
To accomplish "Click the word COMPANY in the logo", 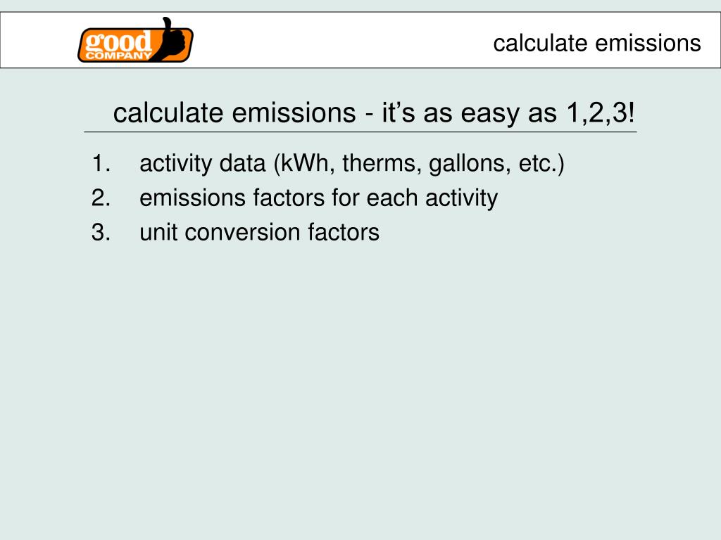I will (x=118, y=56).
